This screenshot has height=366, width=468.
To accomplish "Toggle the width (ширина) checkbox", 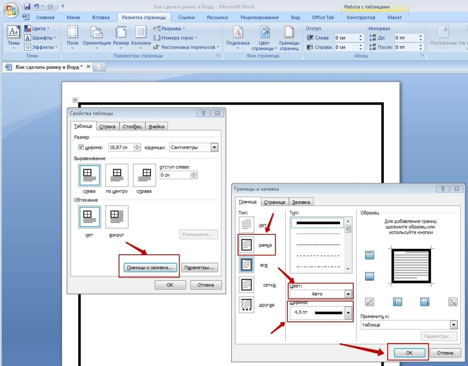I will [81, 147].
